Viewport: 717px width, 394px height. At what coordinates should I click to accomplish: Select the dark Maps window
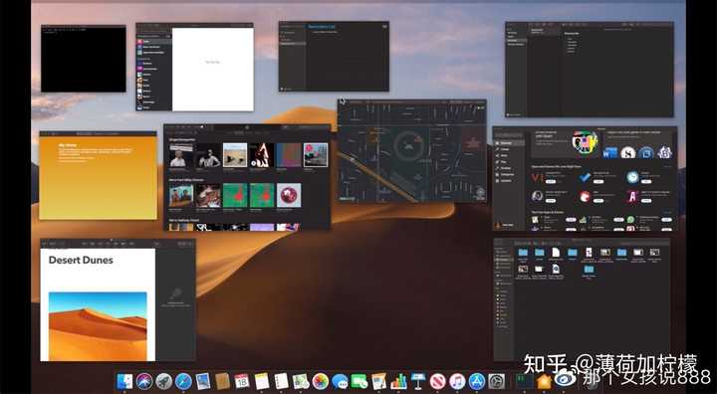[412, 151]
